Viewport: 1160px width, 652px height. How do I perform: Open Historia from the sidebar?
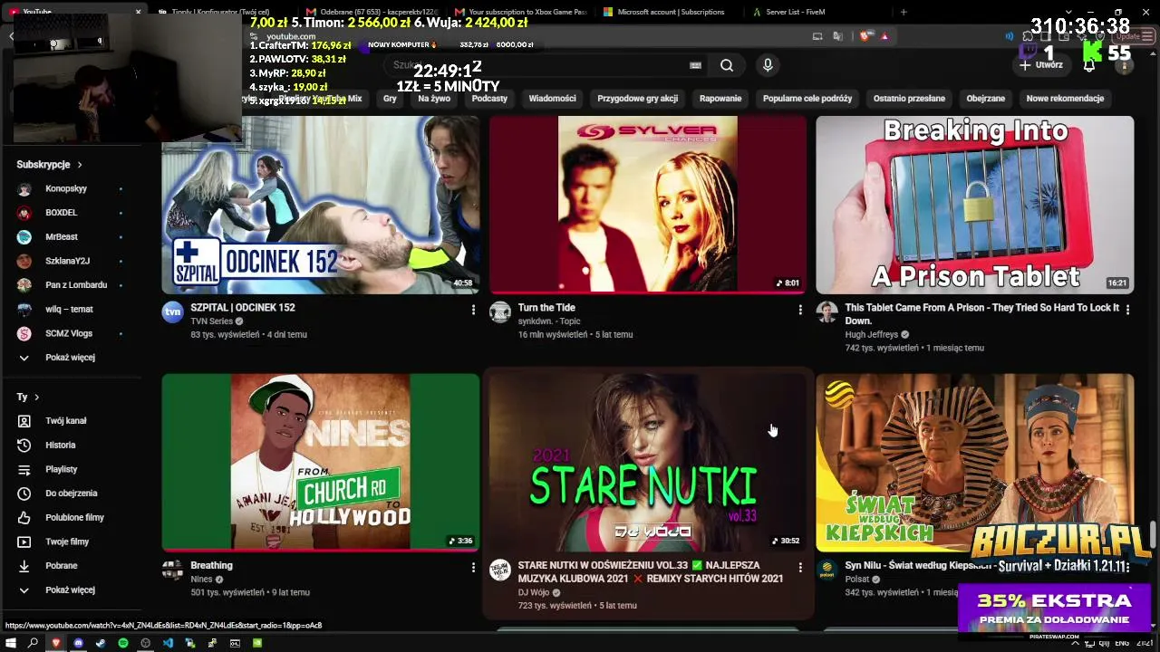tap(61, 446)
